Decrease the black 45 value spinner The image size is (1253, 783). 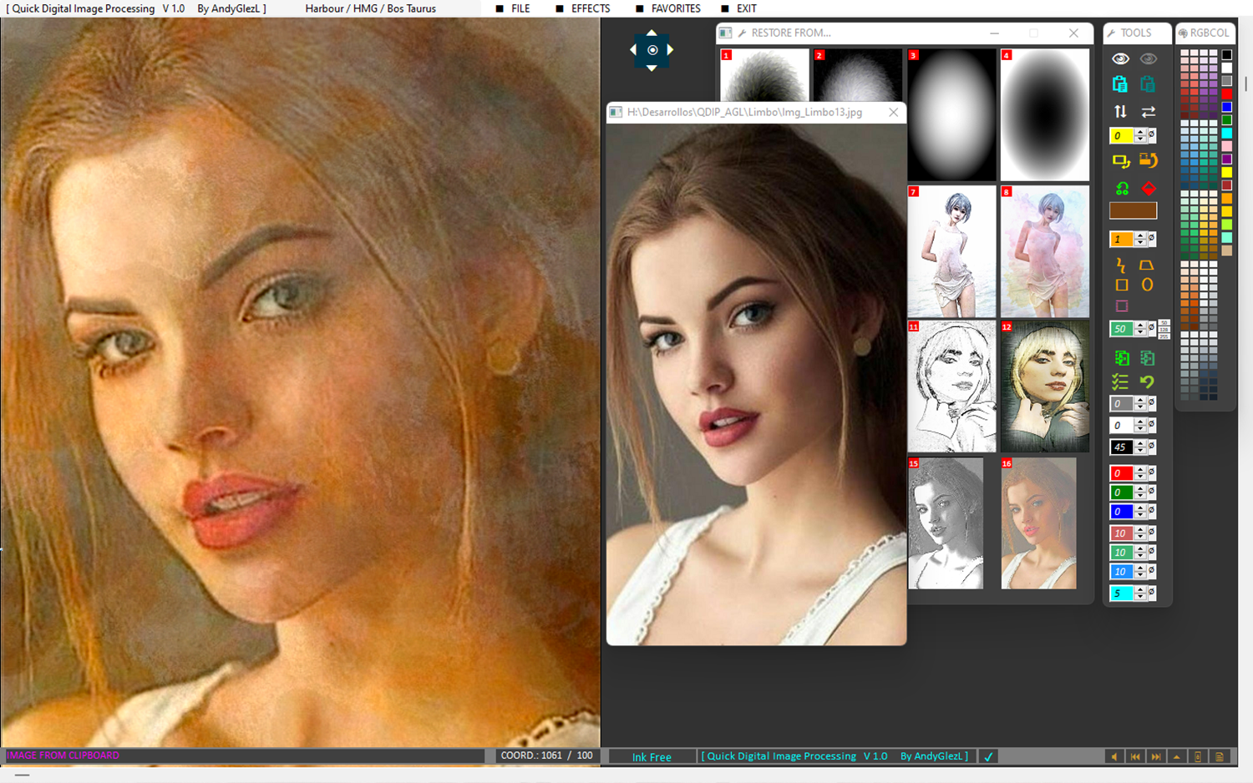click(x=1140, y=451)
